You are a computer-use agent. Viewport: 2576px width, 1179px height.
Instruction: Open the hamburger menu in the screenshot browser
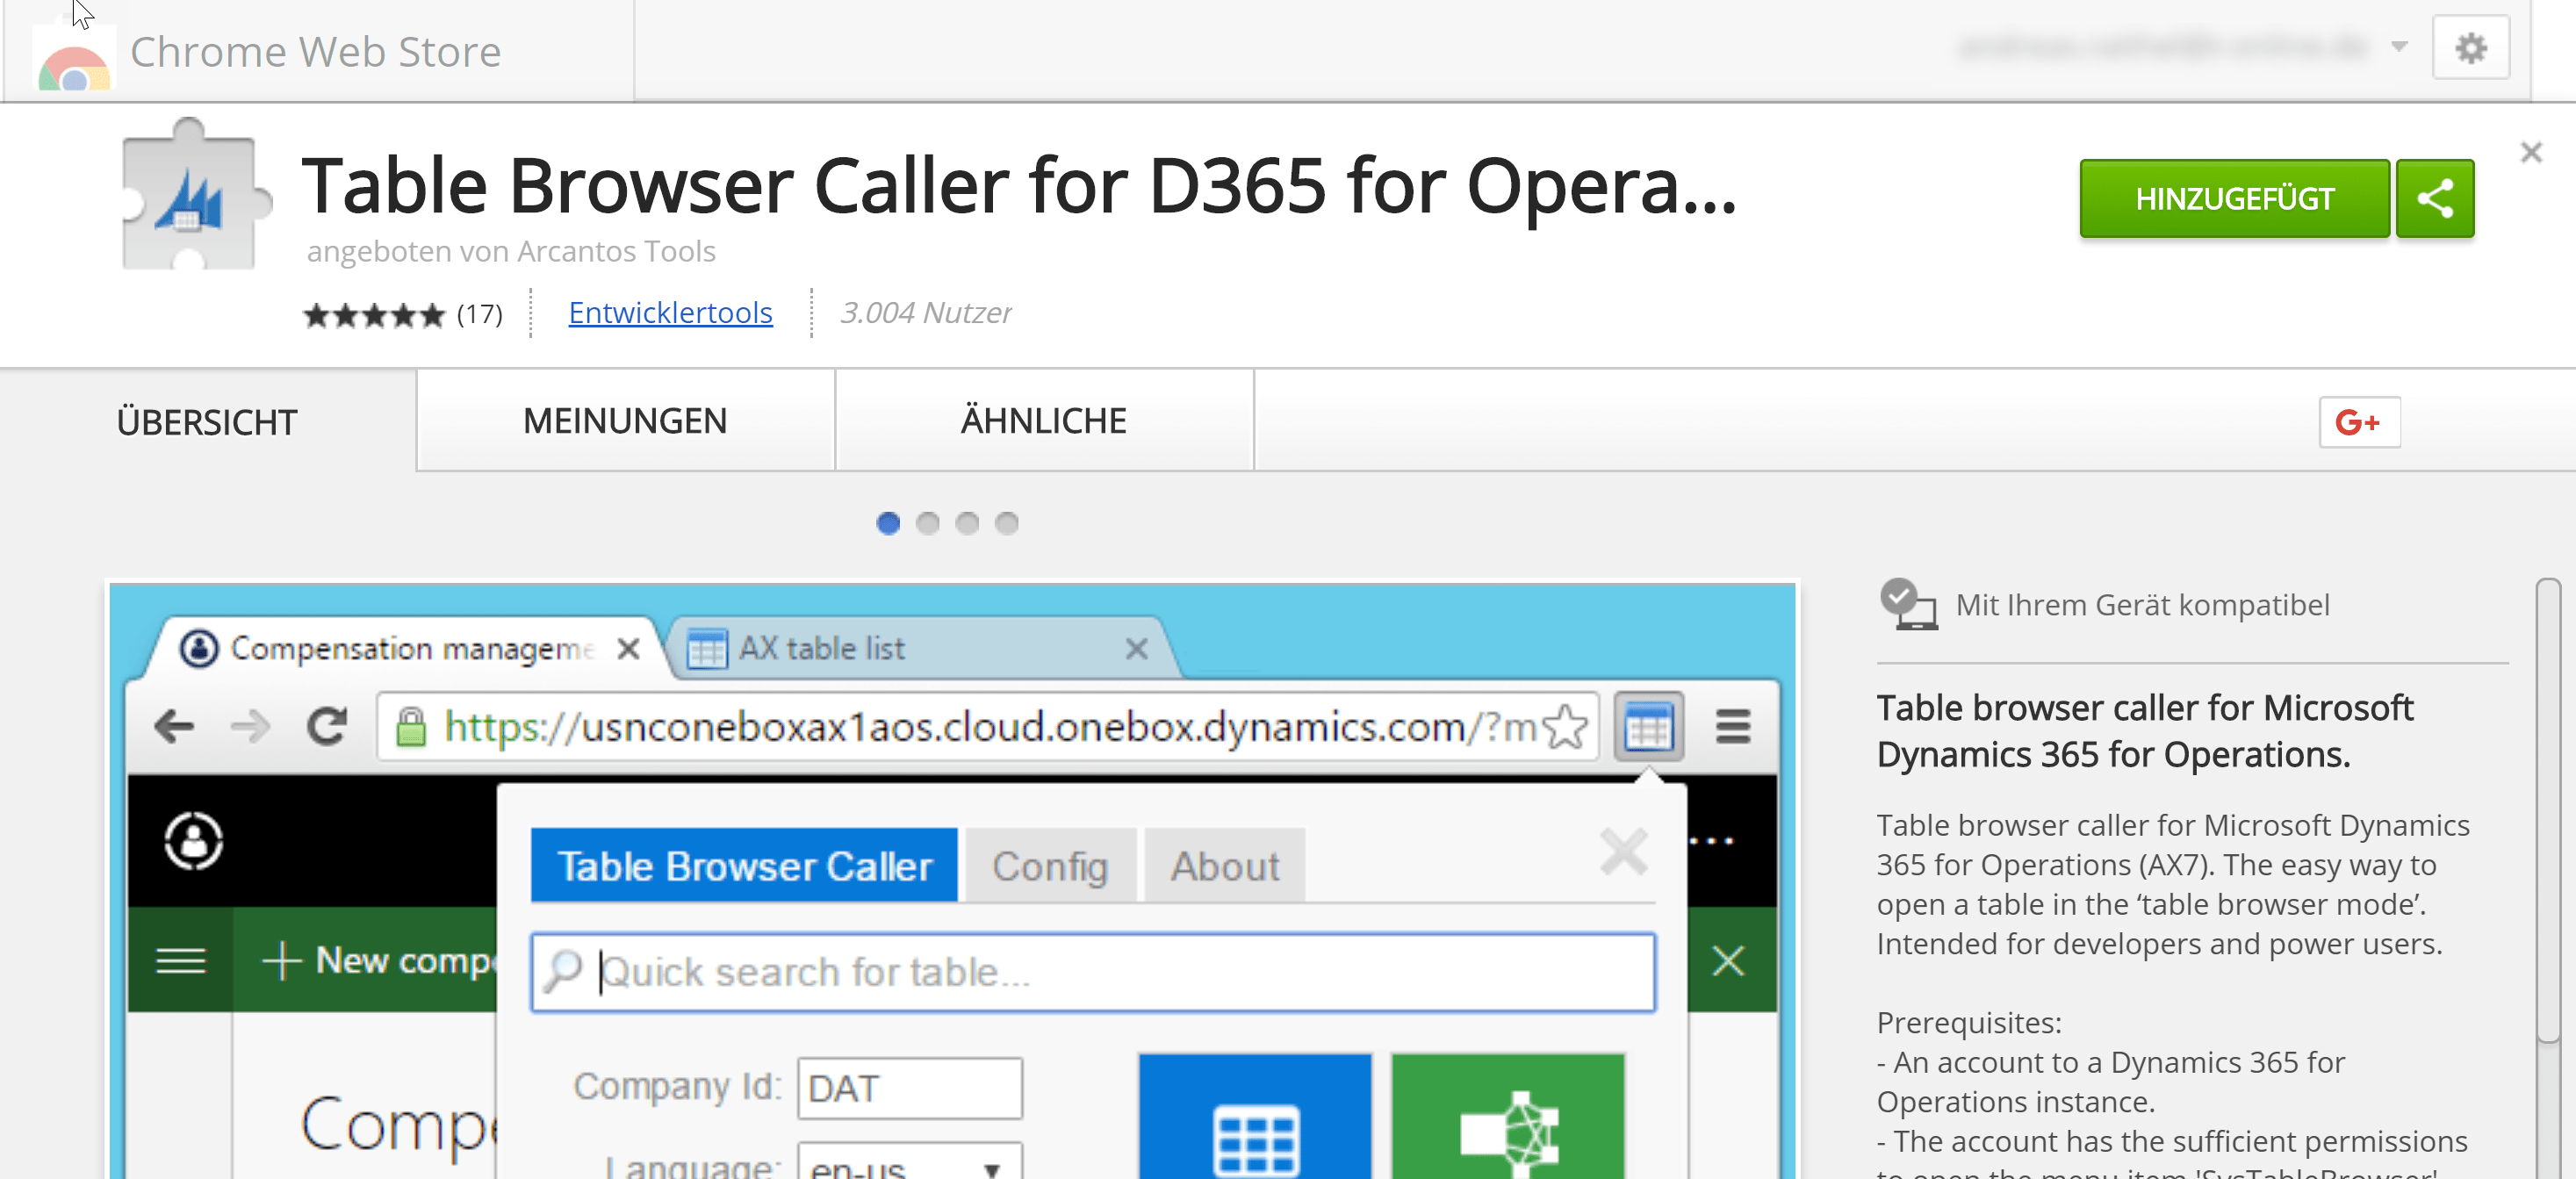(x=1733, y=727)
